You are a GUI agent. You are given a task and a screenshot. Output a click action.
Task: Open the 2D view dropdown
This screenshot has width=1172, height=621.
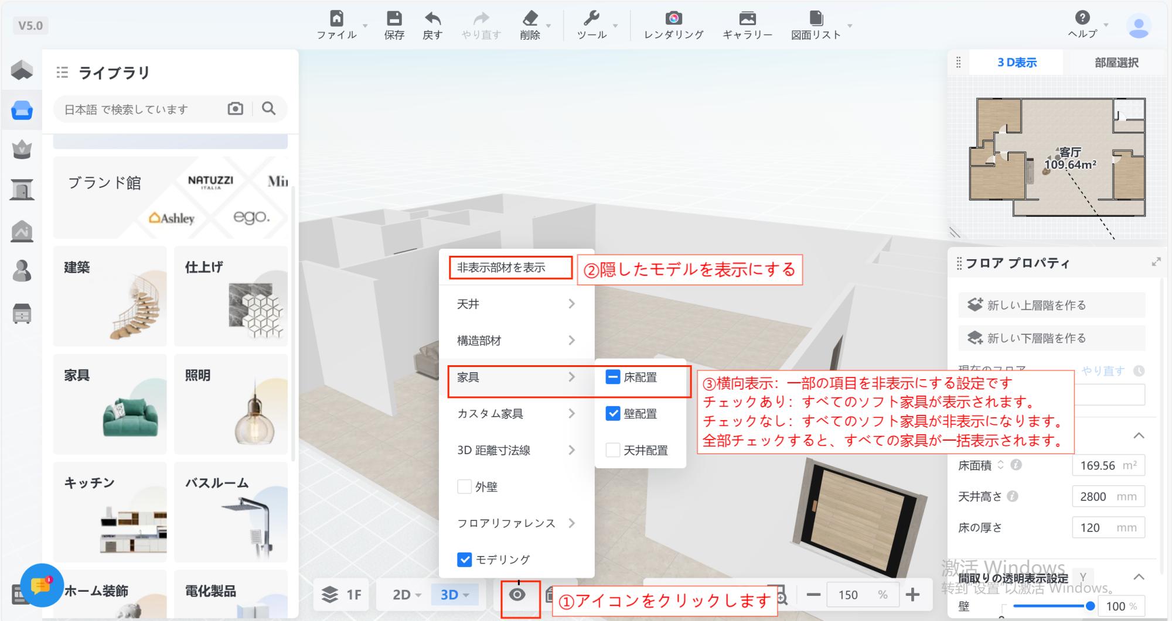point(406,595)
